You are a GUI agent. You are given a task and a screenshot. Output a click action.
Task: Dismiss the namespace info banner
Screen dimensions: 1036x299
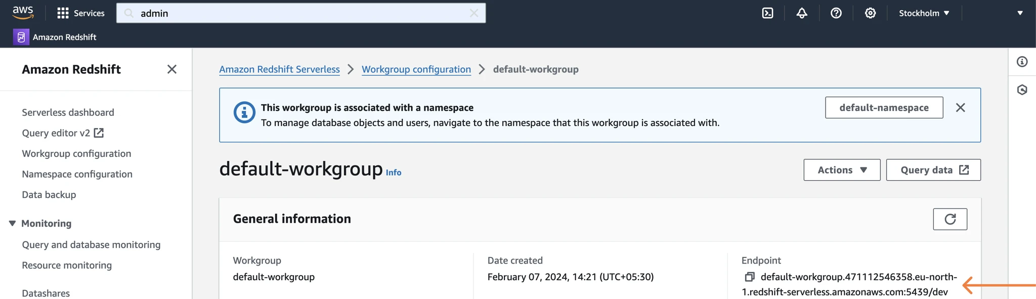pos(960,108)
